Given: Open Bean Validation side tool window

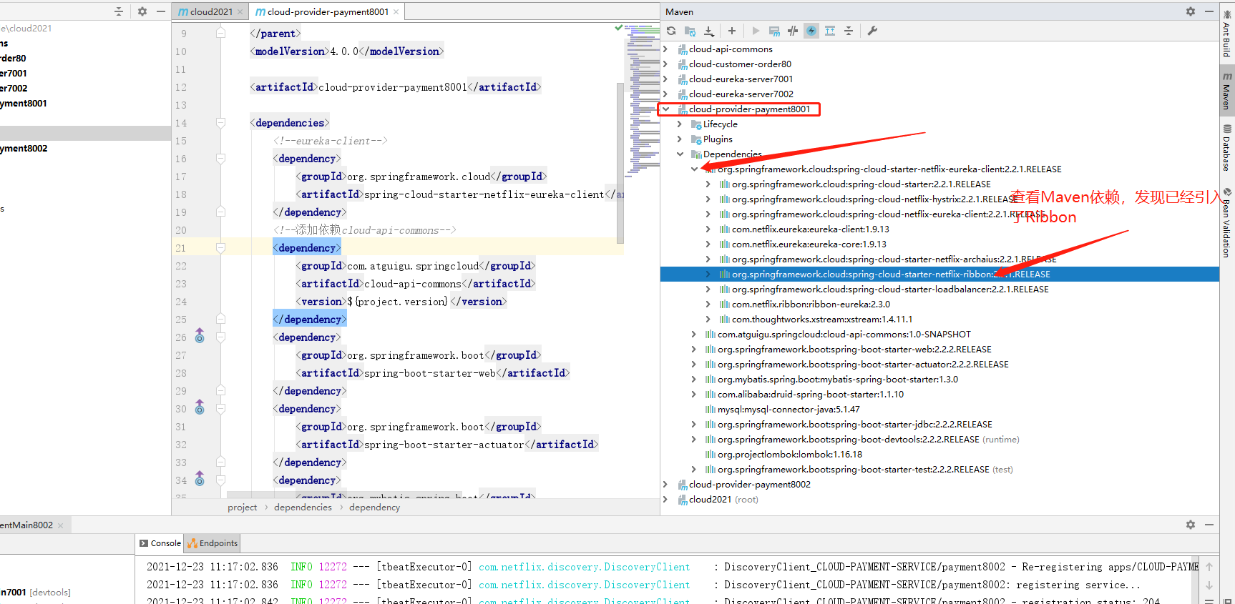Looking at the screenshot, I should [x=1227, y=223].
